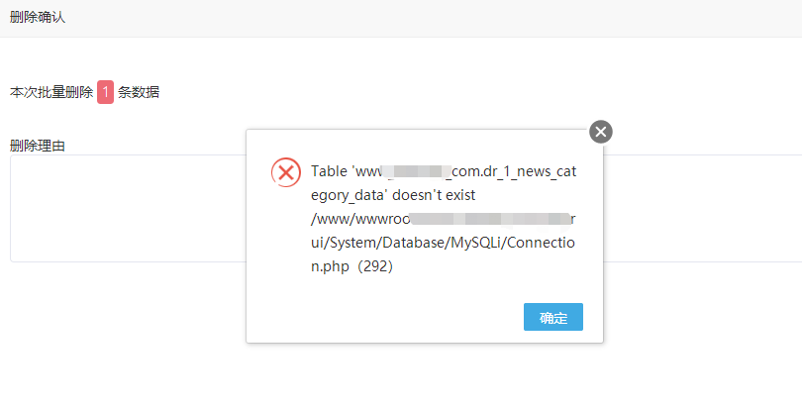Click the 条数据 text after the badge
This screenshot has height=408, width=802.
coord(139,92)
